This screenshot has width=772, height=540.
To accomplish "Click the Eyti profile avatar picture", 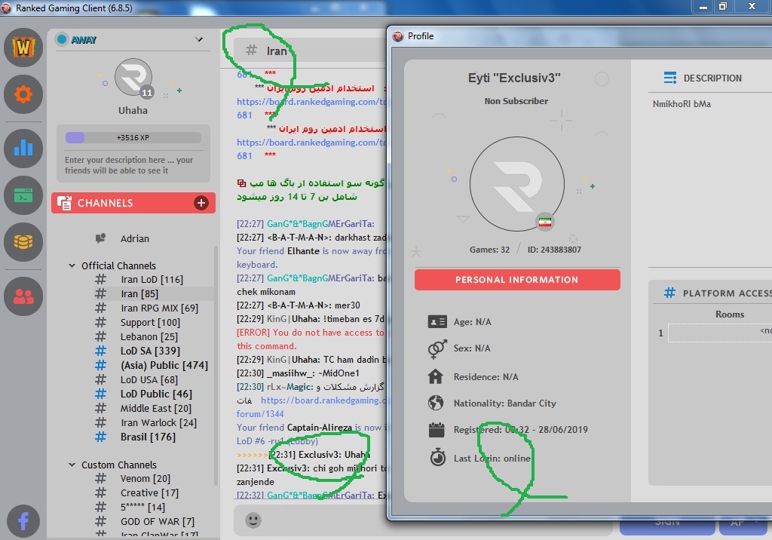I will tap(517, 184).
